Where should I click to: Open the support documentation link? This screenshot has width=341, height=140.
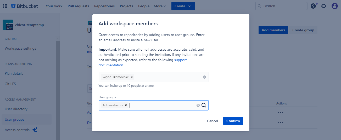coord(181,60)
